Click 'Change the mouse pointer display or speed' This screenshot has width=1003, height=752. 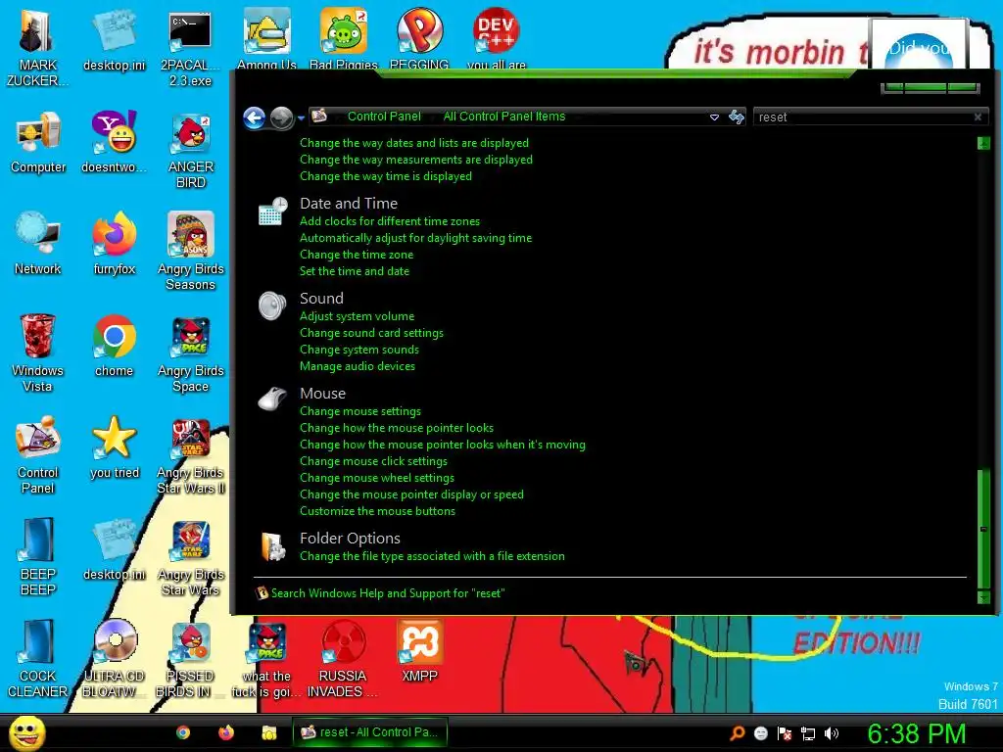click(411, 494)
